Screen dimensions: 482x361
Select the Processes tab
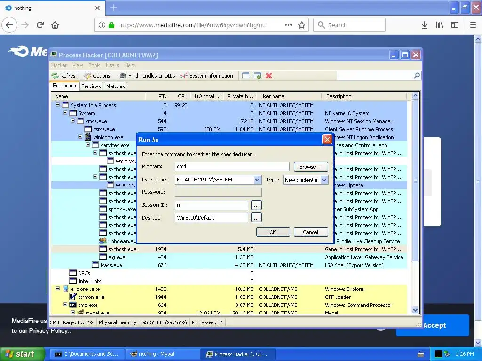(x=64, y=86)
